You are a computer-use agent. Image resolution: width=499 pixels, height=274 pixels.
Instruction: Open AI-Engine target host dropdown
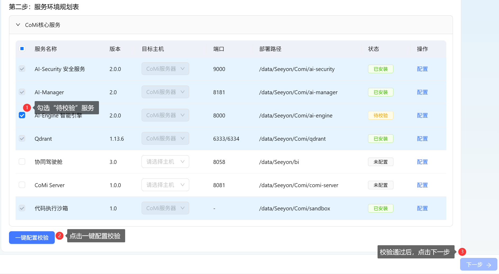[x=165, y=115]
